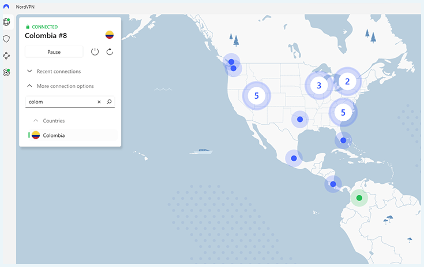This screenshot has width=424, height=267.
Task: Open Dark Web Monitor target icon
Action: (6, 72)
